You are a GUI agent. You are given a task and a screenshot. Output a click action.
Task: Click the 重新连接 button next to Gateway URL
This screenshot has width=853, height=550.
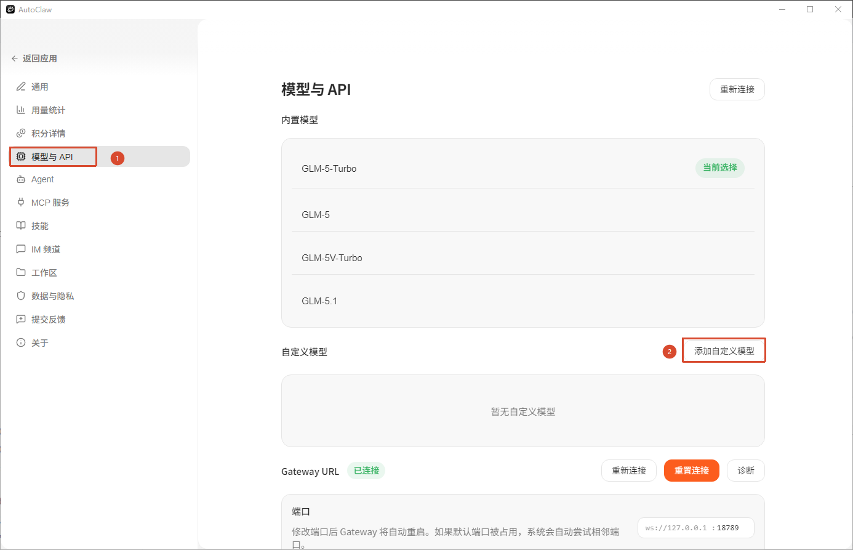(x=629, y=471)
